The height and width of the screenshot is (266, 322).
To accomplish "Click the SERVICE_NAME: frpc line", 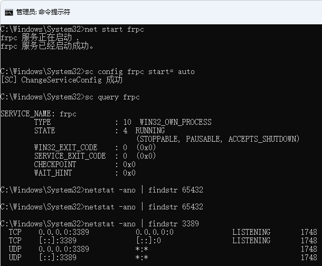I will pos(39,114).
